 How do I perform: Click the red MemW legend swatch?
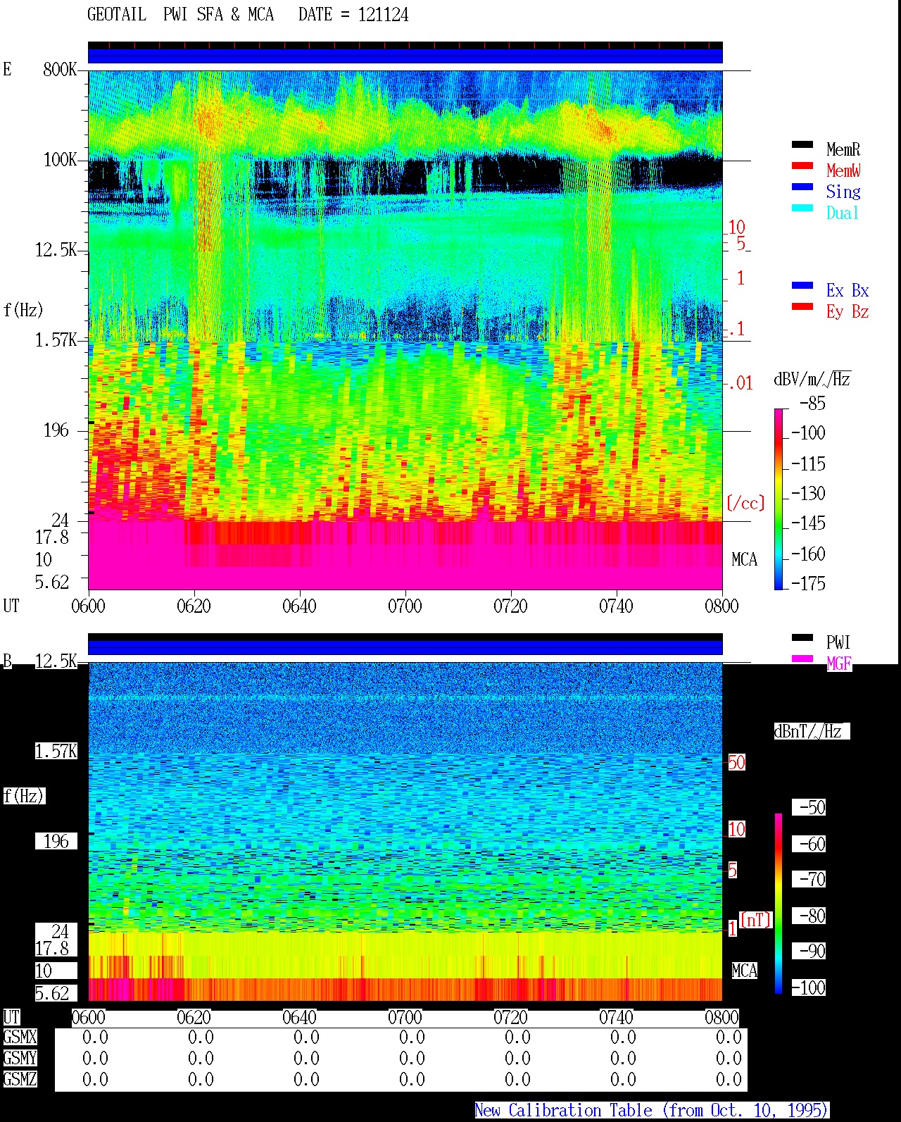pos(802,166)
